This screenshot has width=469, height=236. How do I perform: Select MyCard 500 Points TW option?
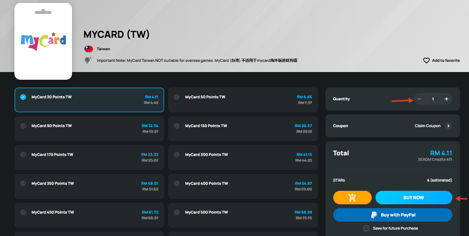point(243,215)
